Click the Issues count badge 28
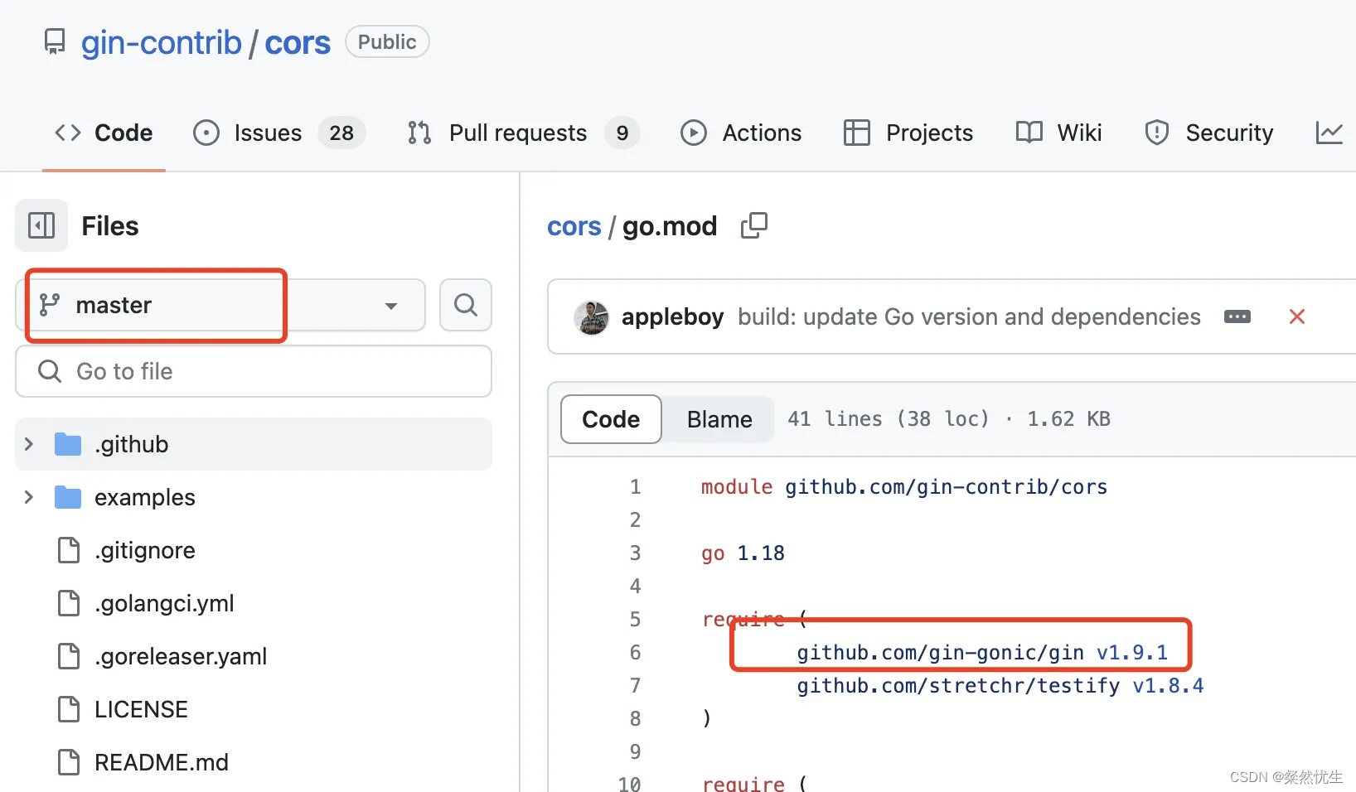This screenshot has height=792, width=1356. [341, 133]
